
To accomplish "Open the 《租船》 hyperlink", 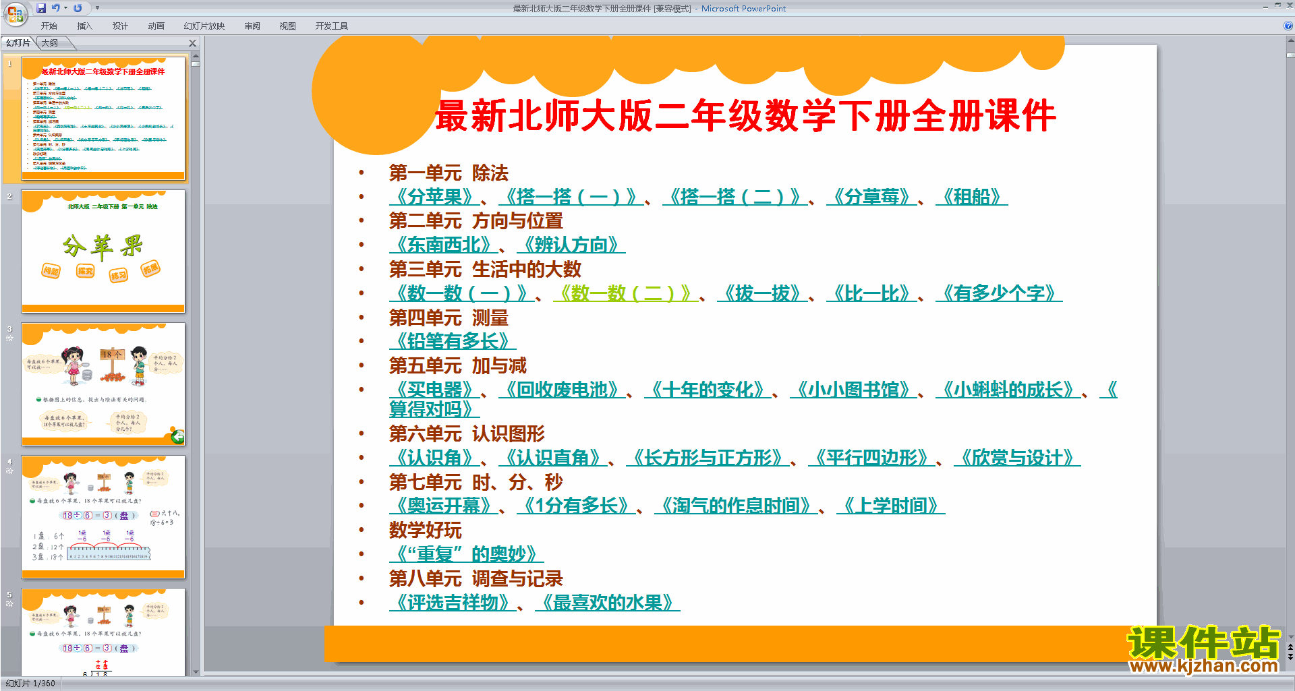I will point(971,197).
